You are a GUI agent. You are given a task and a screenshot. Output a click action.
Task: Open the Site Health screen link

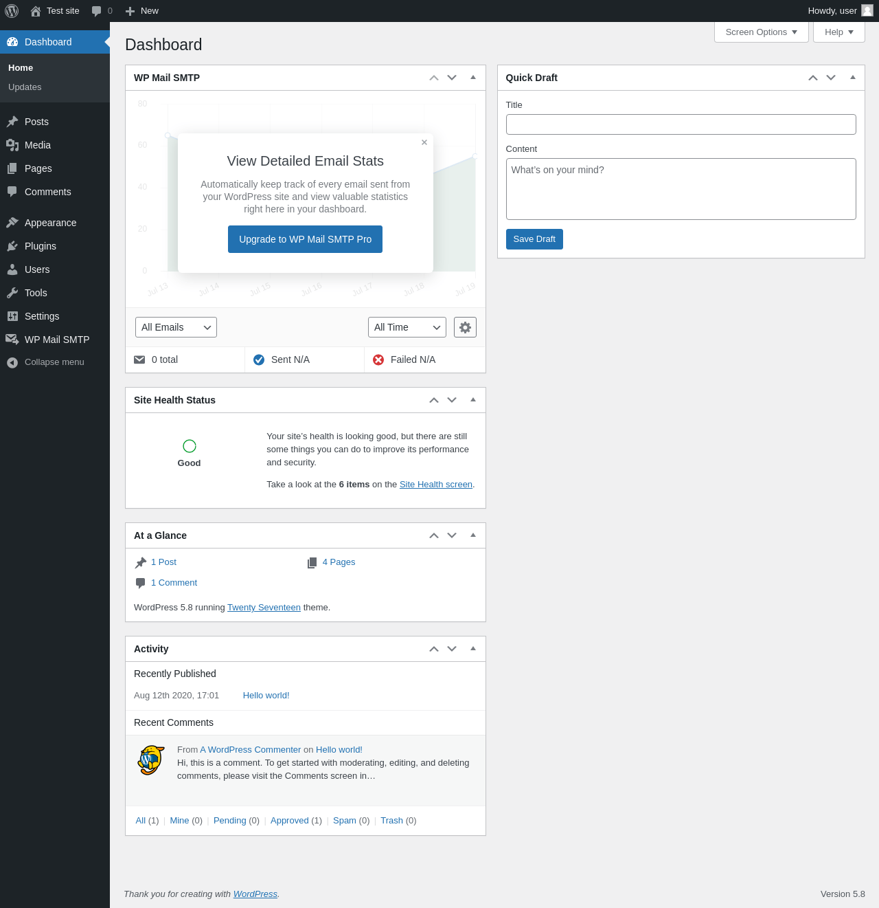[436, 485]
